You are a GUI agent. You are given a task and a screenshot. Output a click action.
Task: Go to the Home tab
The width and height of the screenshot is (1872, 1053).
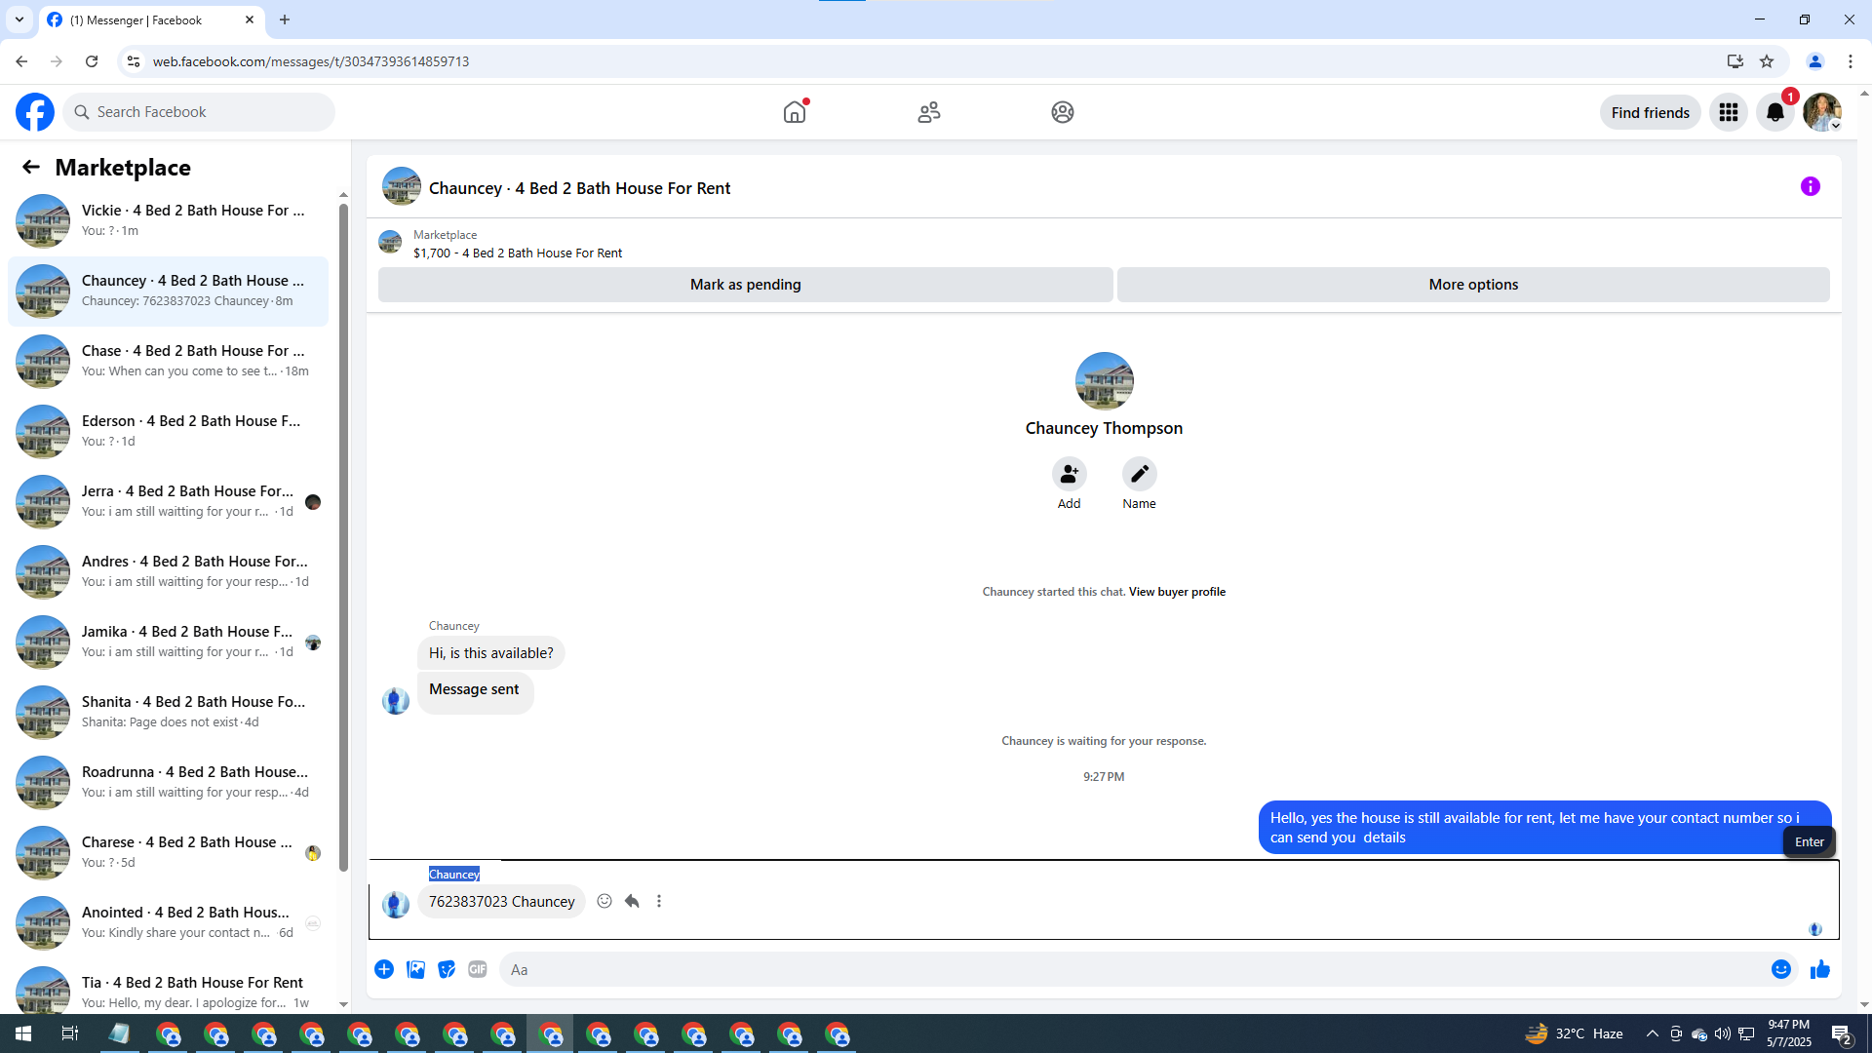[x=795, y=112]
